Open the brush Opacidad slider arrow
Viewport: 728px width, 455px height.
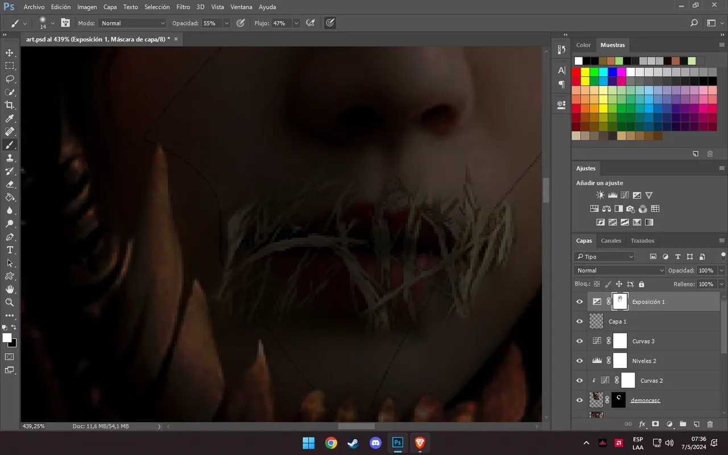226,23
